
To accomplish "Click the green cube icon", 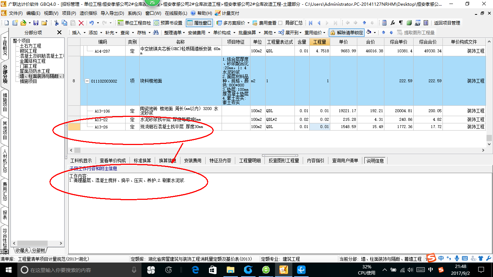I will [x=409, y=23].
